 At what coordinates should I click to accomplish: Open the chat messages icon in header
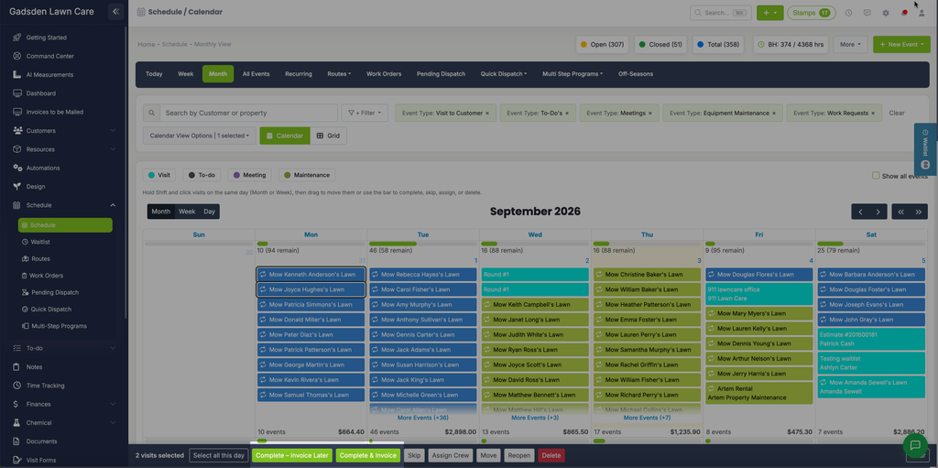[867, 13]
